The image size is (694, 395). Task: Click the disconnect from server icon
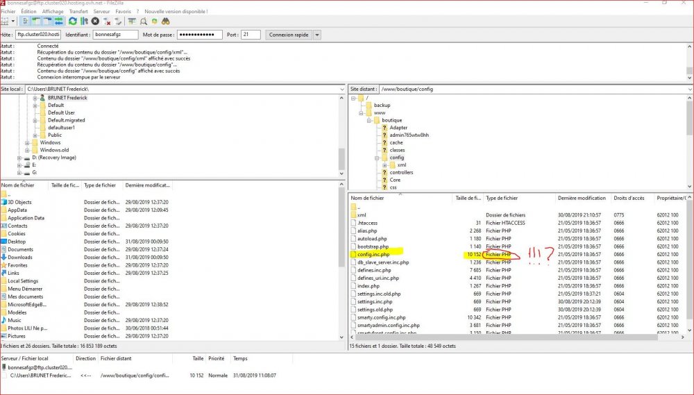point(108,22)
